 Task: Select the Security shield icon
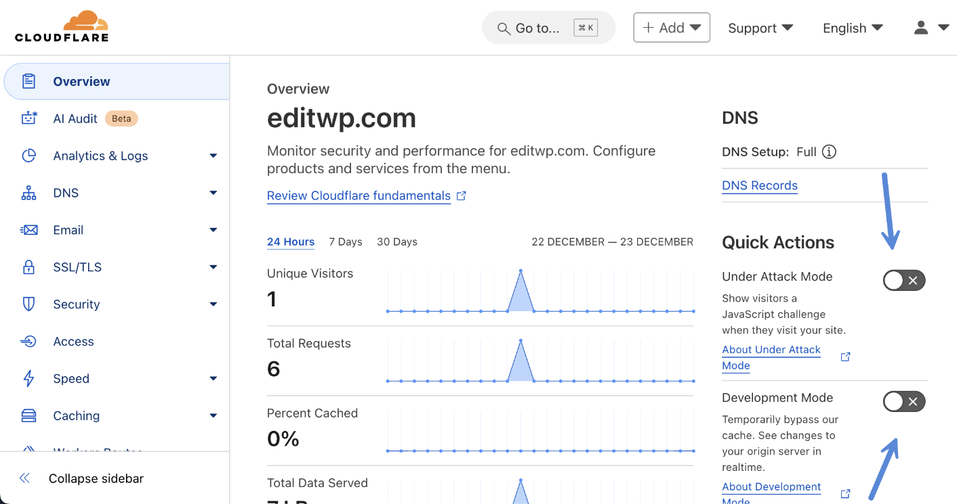28,304
